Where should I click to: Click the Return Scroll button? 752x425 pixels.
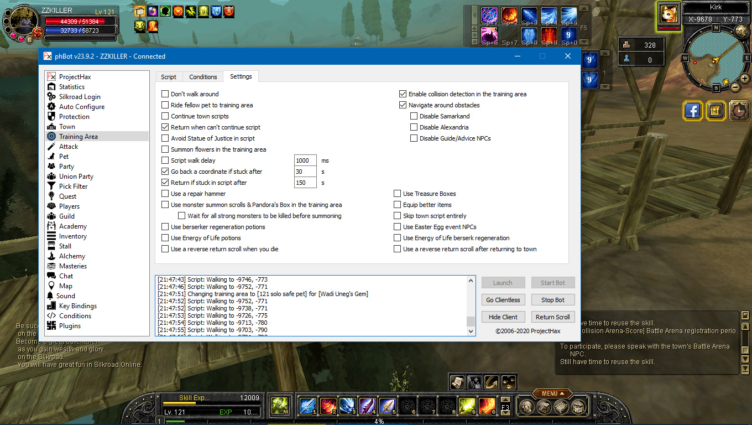552,317
